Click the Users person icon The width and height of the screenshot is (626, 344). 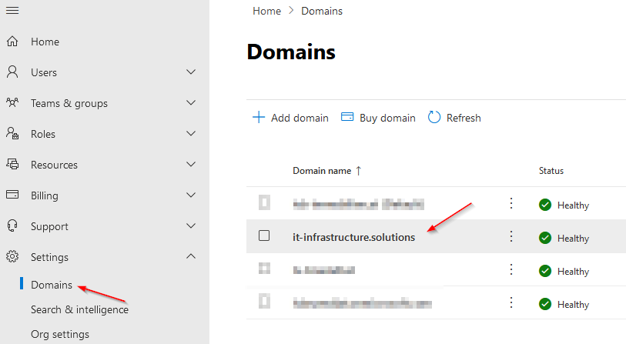[12, 72]
